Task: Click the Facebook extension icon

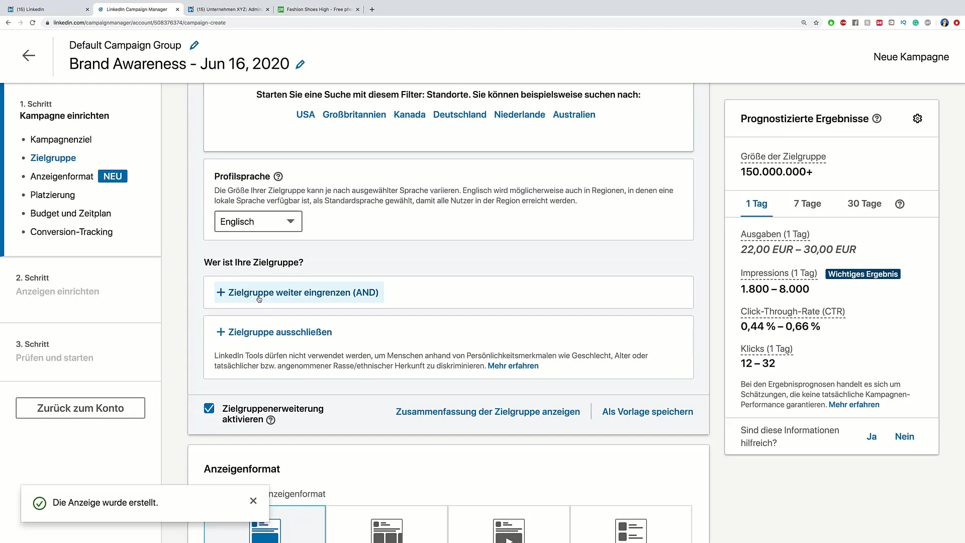Action: coord(855,23)
